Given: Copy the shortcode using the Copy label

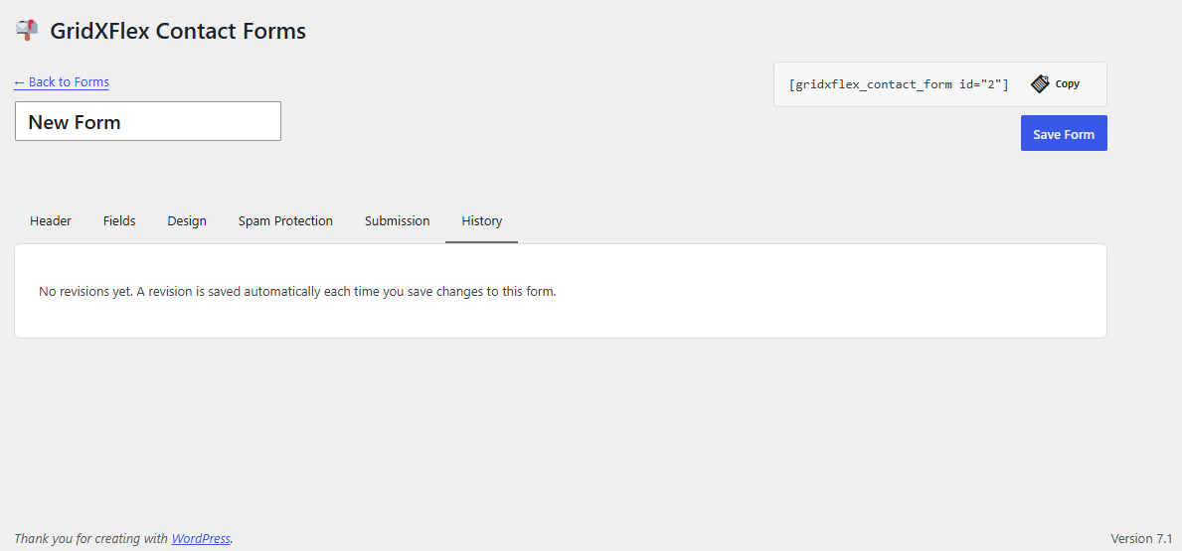Looking at the screenshot, I should (1068, 84).
